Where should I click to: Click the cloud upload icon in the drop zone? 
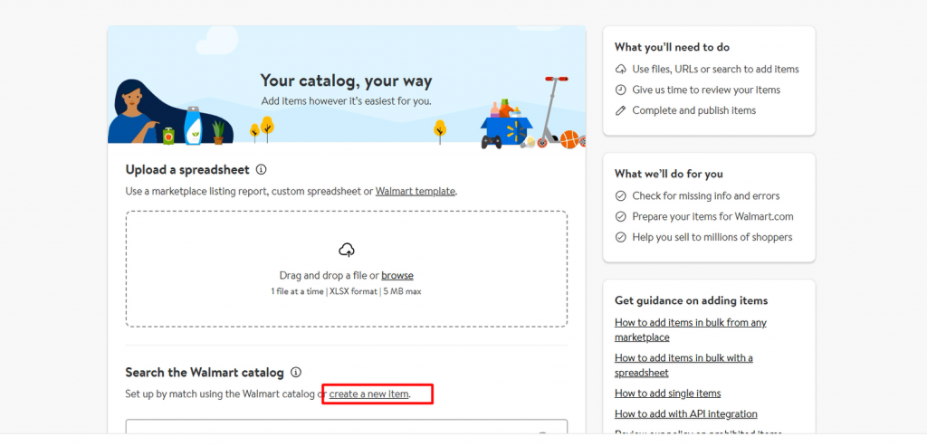(346, 250)
